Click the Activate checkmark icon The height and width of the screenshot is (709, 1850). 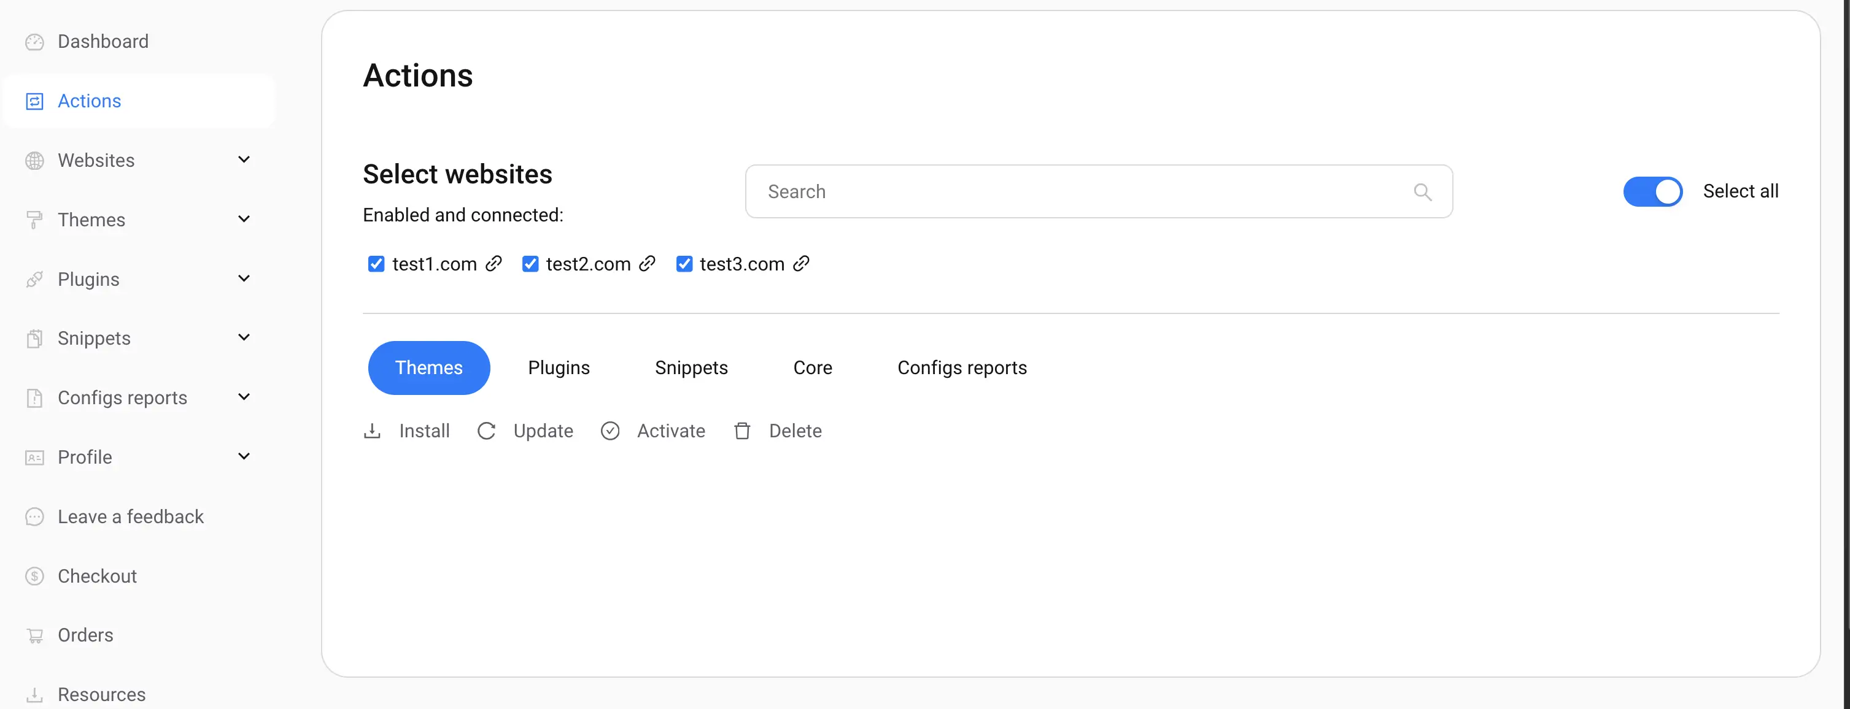(611, 431)
